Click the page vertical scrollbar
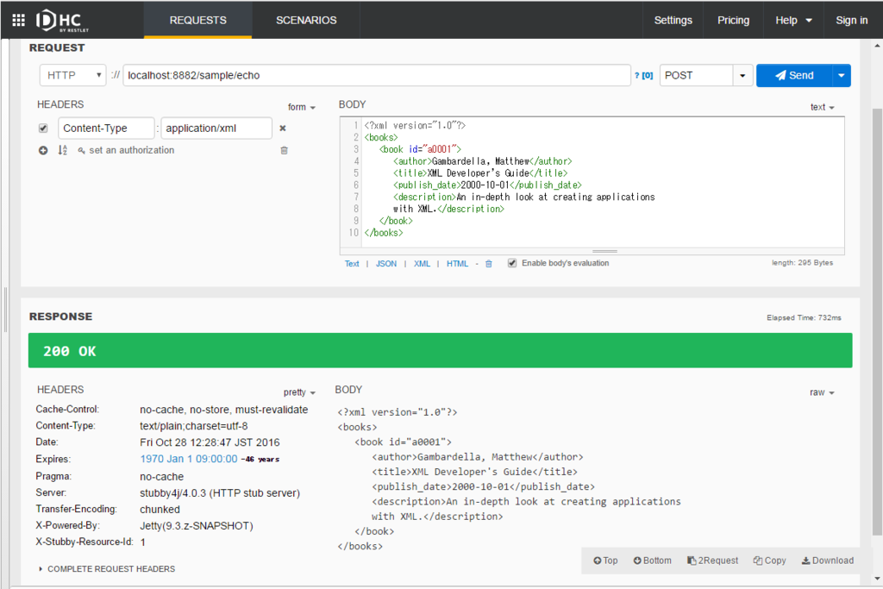The width and height of the screenshot is (883, 589). click(x=877, y=321)
